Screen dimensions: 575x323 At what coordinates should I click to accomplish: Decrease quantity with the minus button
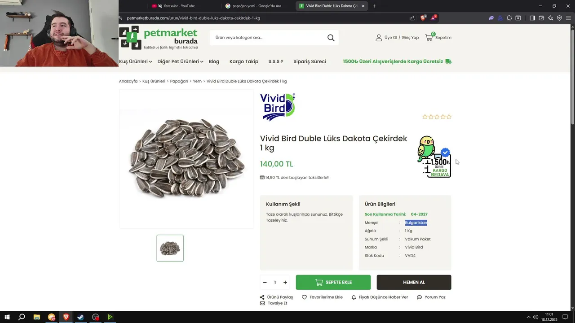pos(265,283)
